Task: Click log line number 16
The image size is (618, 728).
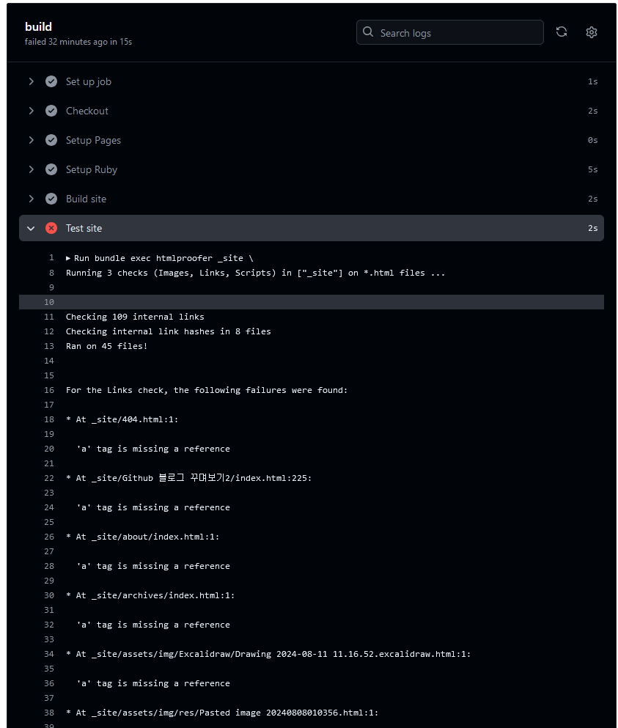Action: pyautogui.click(x=49, y=391)
